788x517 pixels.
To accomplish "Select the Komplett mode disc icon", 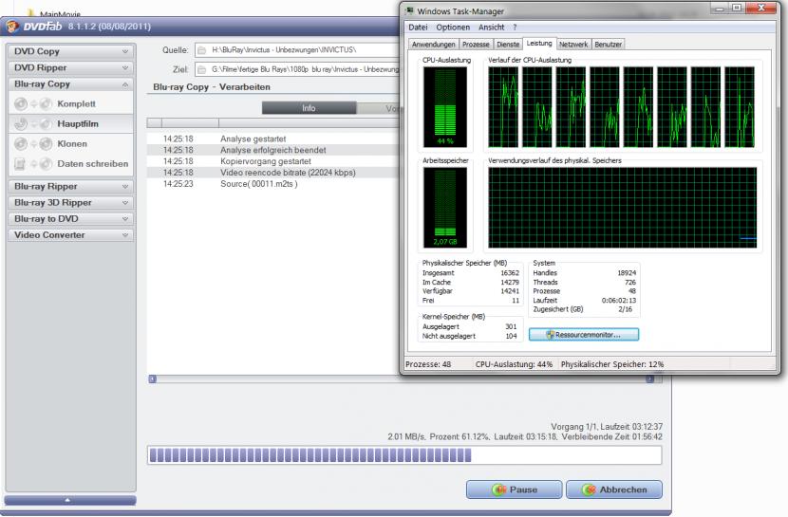I will (x=33, y=104).
